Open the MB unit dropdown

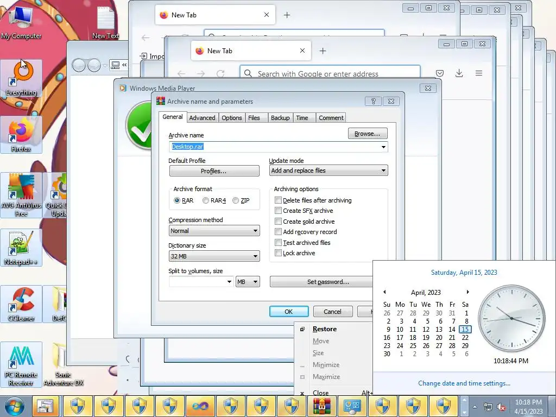click(248, 282)
